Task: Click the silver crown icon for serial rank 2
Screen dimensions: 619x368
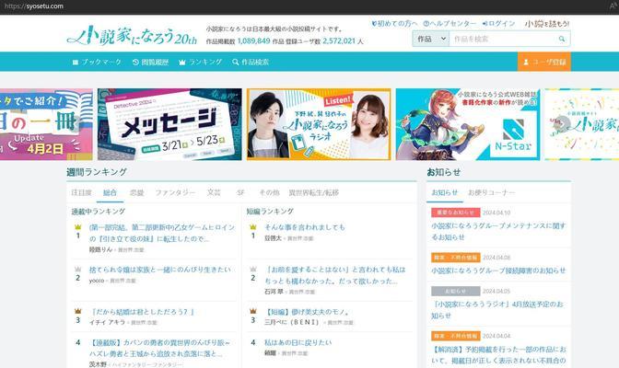Action: 77,269
